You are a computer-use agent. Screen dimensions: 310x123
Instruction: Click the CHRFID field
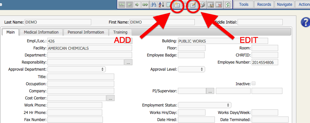[265, 55]
